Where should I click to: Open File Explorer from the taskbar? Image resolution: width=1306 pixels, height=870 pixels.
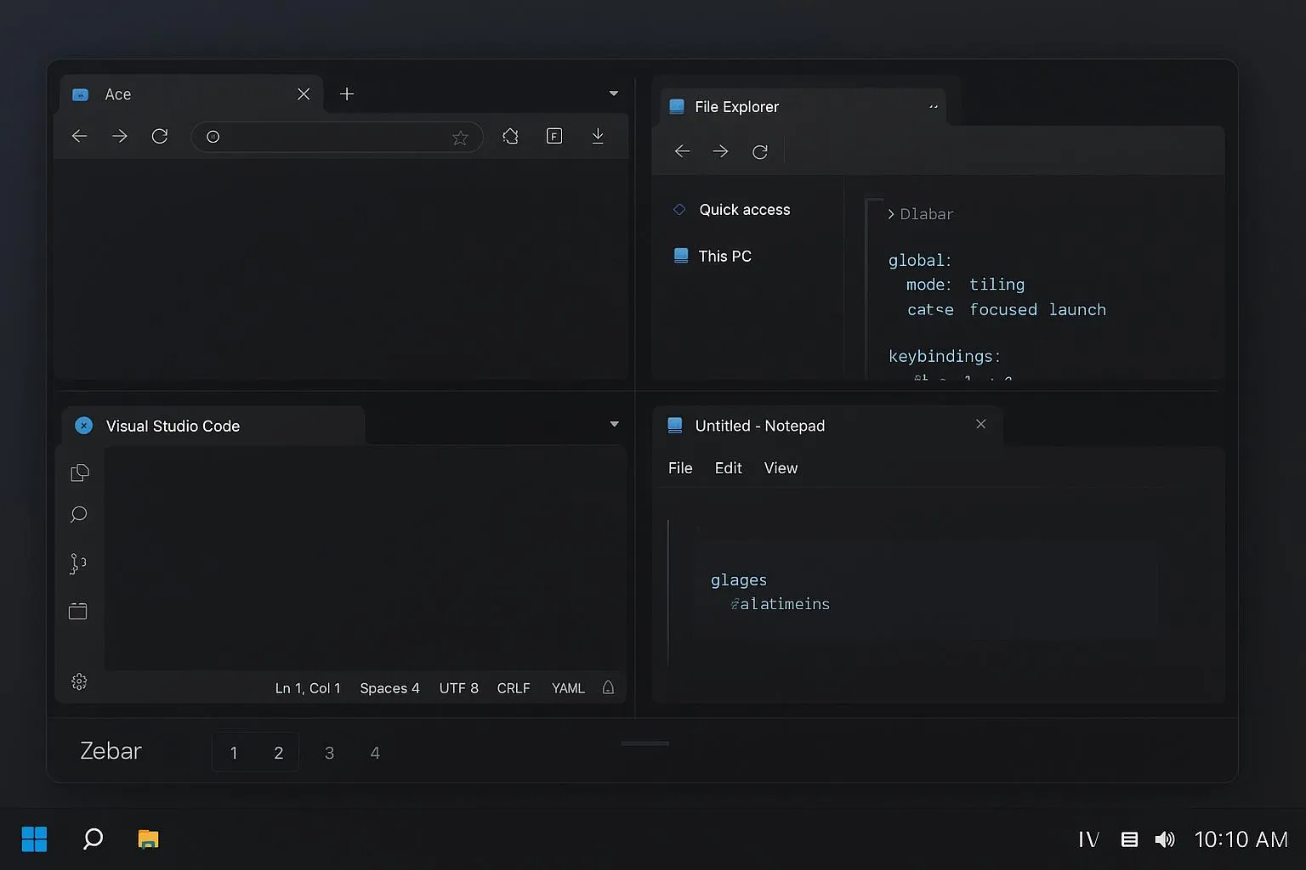(148, 839)
